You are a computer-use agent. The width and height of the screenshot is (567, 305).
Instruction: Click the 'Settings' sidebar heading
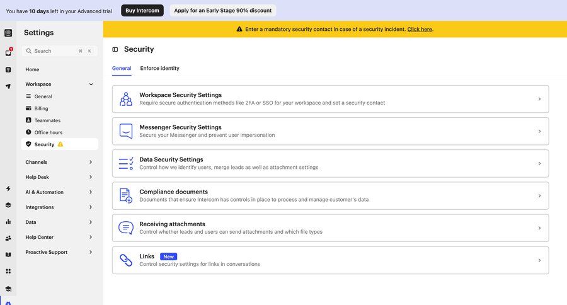[x=38, y=33]
